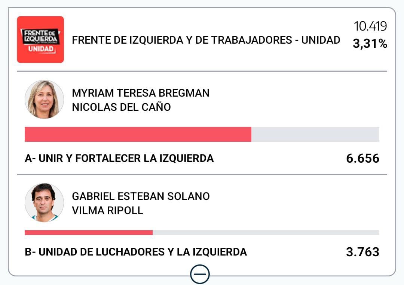404x285 pixels.
Task: Click the 3.763 vote count
Action: click(362, 252)
